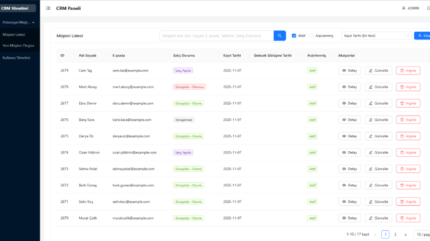The width and height of the screenshot is (430, 241).
Task: Archive Selma Polat with Arşivle
Action: click(x=408, y=169)
